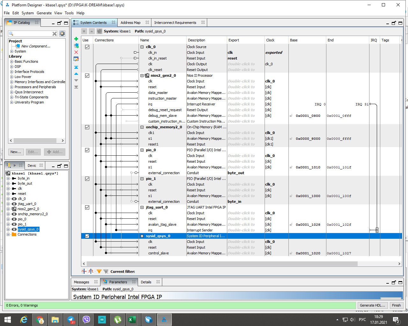
Task: Click the orange filter funnel icon
Action: tap(99, 271)
